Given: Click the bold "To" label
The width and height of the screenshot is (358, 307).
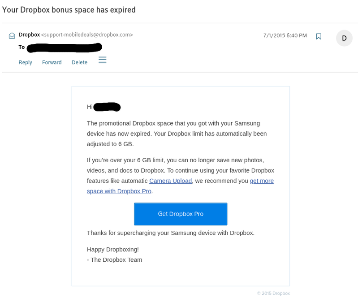Looking at the screenshot, I should tap(22, 47).
